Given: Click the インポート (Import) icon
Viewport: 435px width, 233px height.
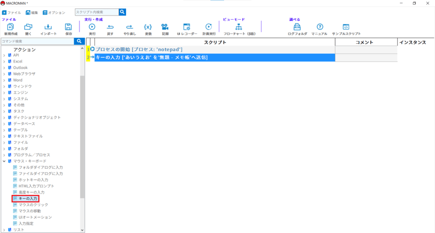Looking at the screenshot, I should tap(48, 27).
